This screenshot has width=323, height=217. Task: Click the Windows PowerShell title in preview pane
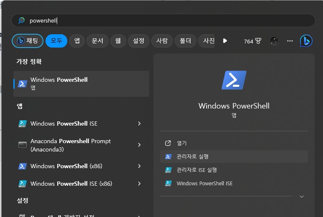coord(234,106)
